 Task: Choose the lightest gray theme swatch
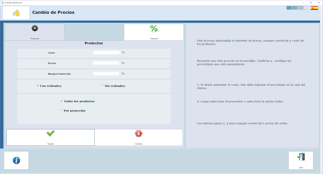point(306,8)
